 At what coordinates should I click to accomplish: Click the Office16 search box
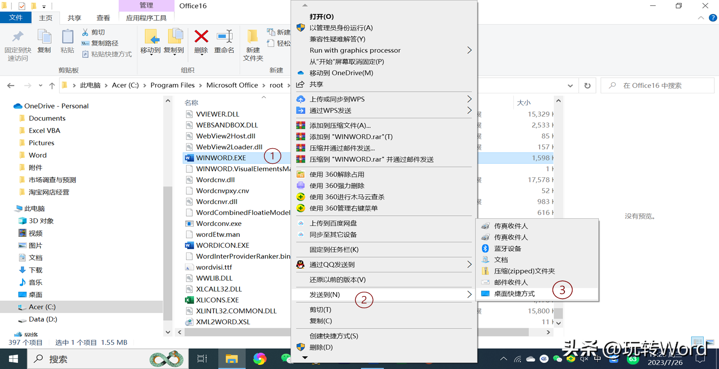[x=658, y=86]
